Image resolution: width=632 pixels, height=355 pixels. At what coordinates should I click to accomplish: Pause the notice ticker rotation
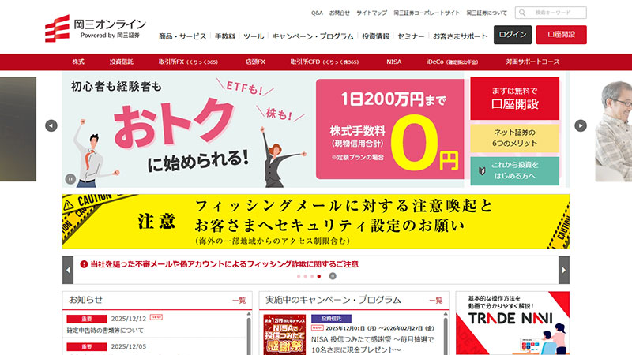point(333,276)
